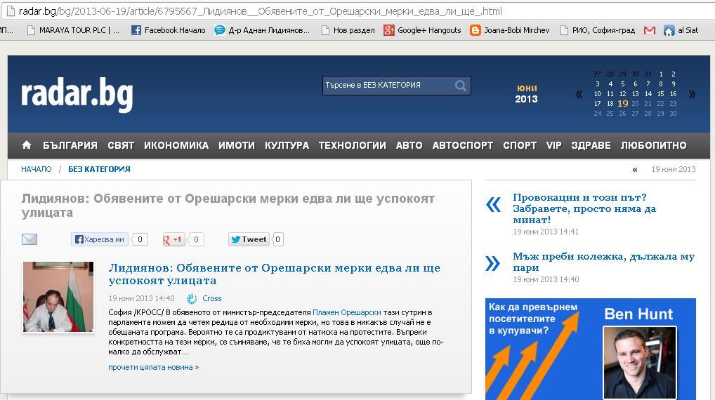Select day 17 in the calendar
Image resolution: width=715 pixels, height=400 pixels.
597,103
